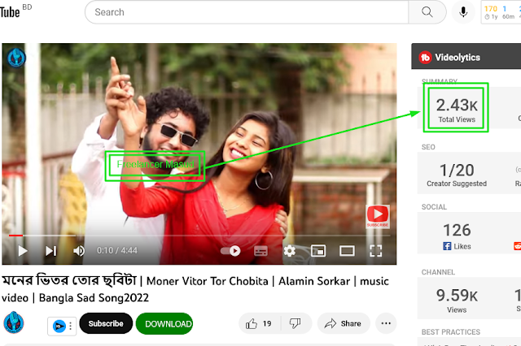Enter full screen mode
Viewport: 521px width, 346px height.
[376, 251]
